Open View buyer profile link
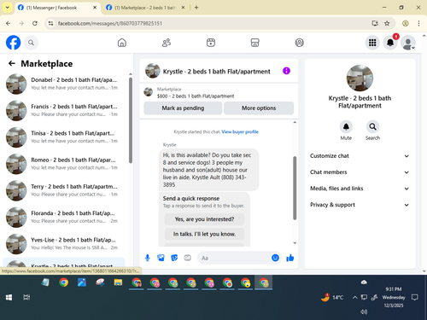Viewport: 427px width, 320px height. click(240, 131)
